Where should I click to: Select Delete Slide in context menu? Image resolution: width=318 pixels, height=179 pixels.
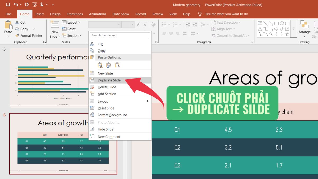(107, 87)
